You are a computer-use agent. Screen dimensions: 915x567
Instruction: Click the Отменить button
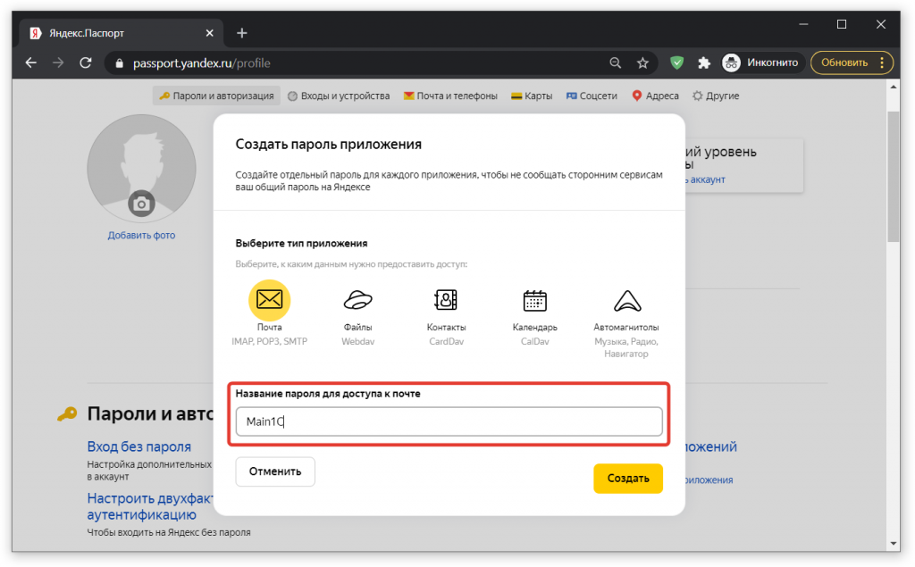click(275, 471)
